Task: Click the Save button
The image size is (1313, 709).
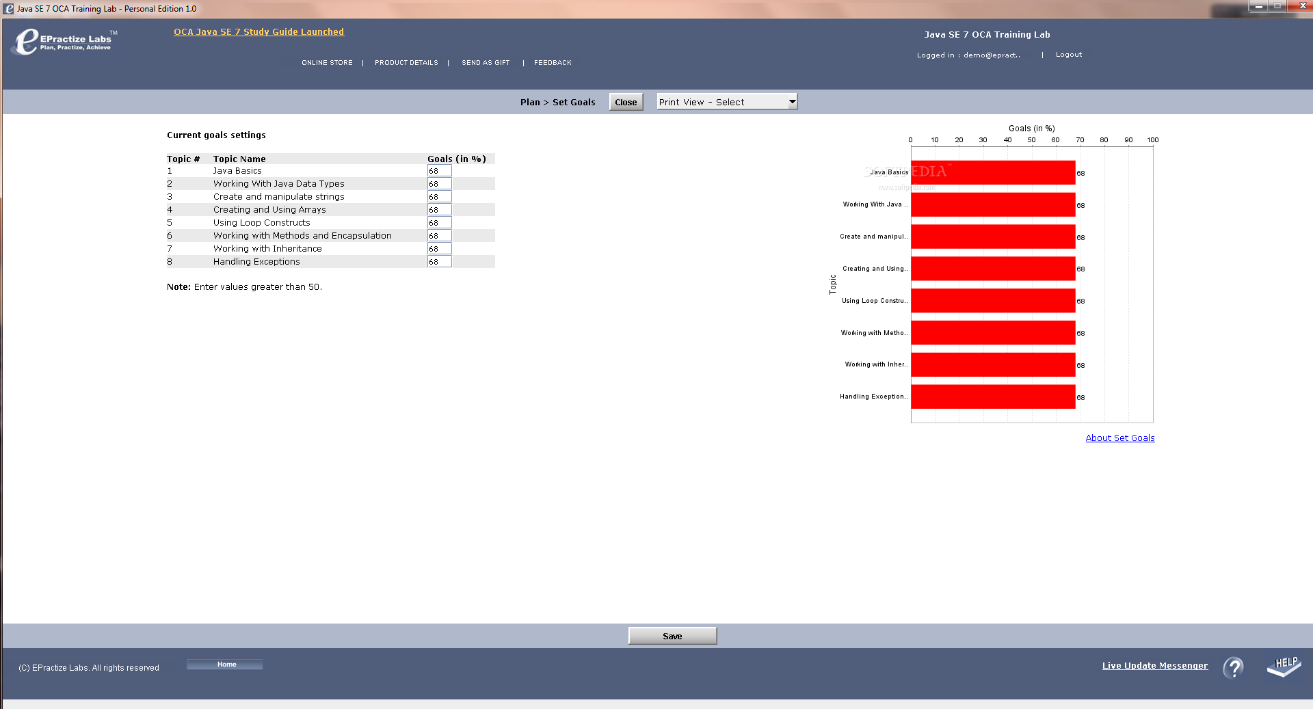Action: click(x=672, y=636)
